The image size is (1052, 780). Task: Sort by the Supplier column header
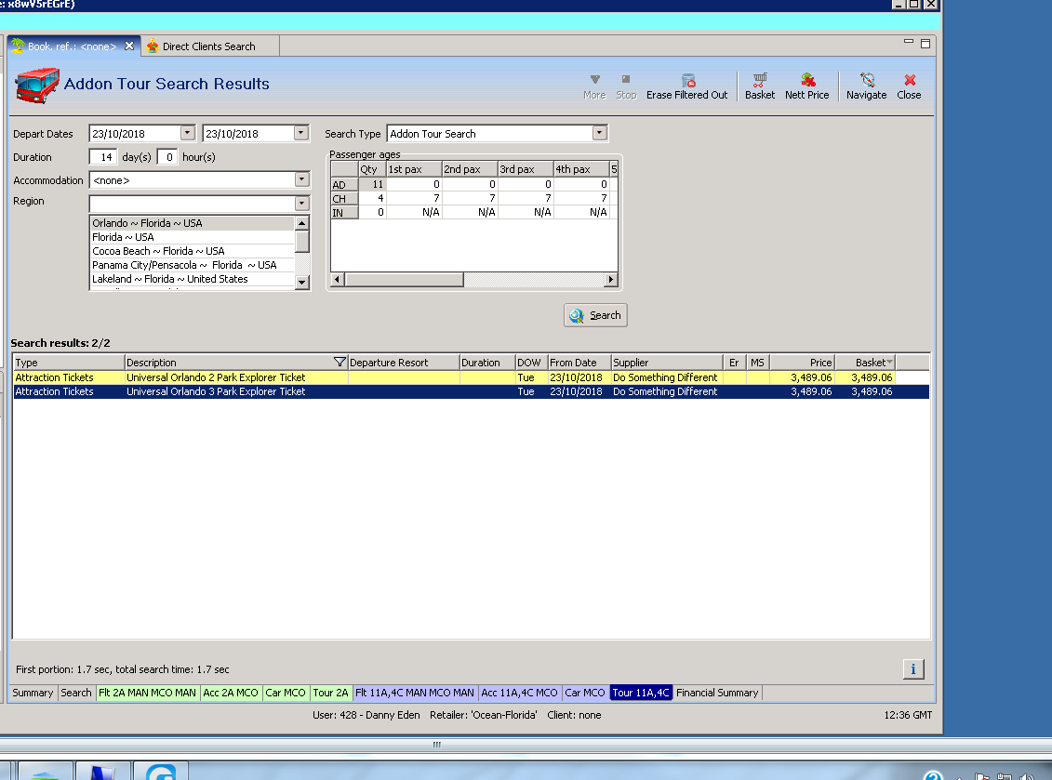667,363
